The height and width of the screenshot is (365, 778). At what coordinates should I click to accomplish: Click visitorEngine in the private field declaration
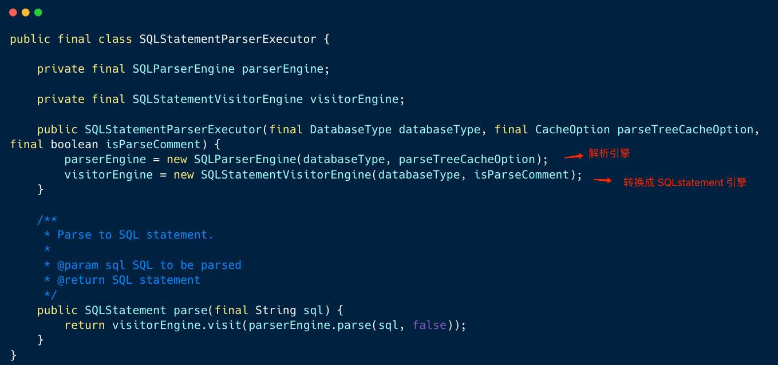pyautogui.click(x=354, y=100)
